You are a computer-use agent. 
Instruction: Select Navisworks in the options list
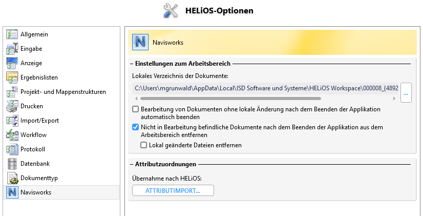(x=36, y=192)
